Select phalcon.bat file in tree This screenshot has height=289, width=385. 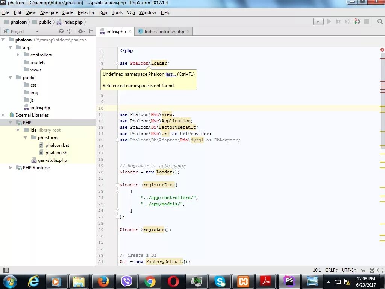54,145
